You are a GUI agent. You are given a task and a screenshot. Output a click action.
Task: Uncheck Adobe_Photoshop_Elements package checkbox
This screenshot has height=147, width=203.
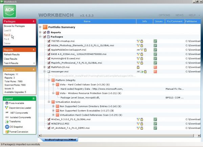click(49, 46)
